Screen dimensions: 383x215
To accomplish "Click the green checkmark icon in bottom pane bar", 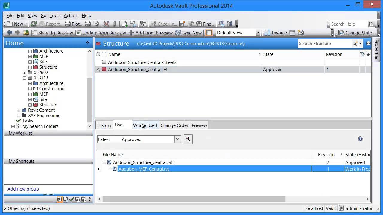I will [x=72, y=199].
